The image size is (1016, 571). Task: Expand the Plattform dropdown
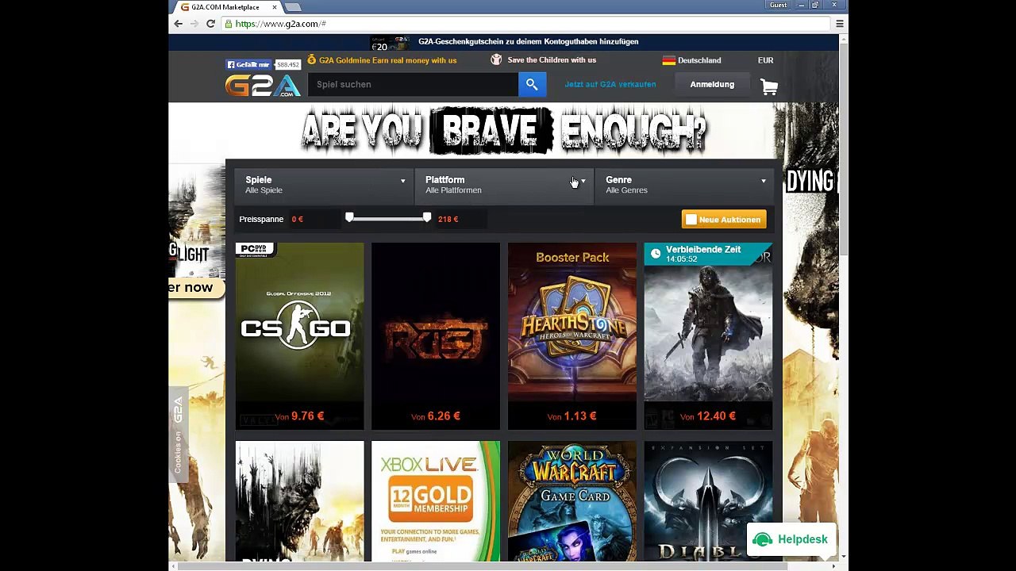coord(504,185)
